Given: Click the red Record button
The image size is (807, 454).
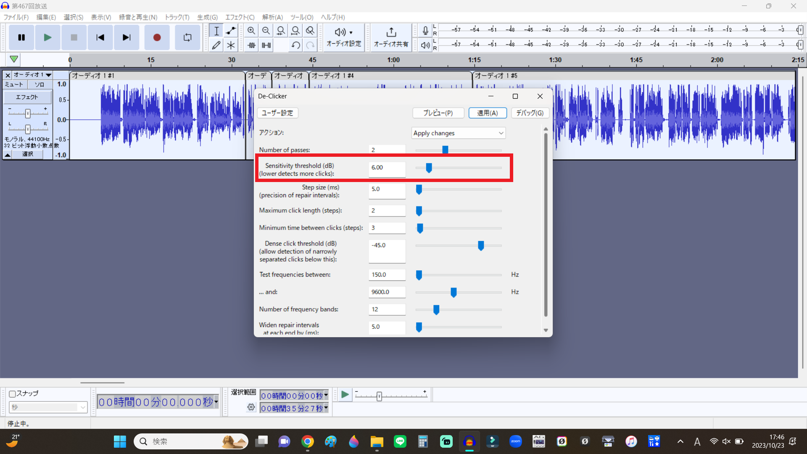Looking at the screenshot, I should point(157,37).
